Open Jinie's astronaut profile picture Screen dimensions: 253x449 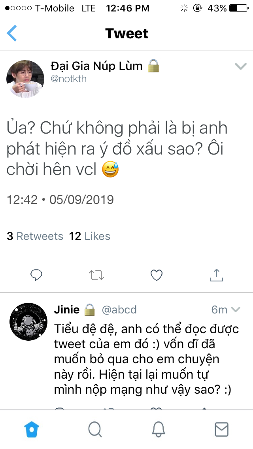(x=28, y=321)
